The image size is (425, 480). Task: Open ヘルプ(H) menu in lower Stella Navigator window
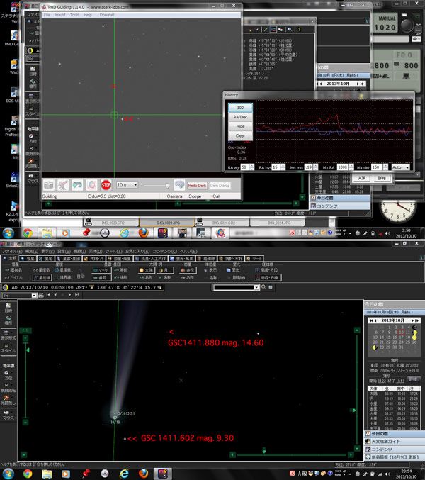pyautogui.click(x=188, y=251)
